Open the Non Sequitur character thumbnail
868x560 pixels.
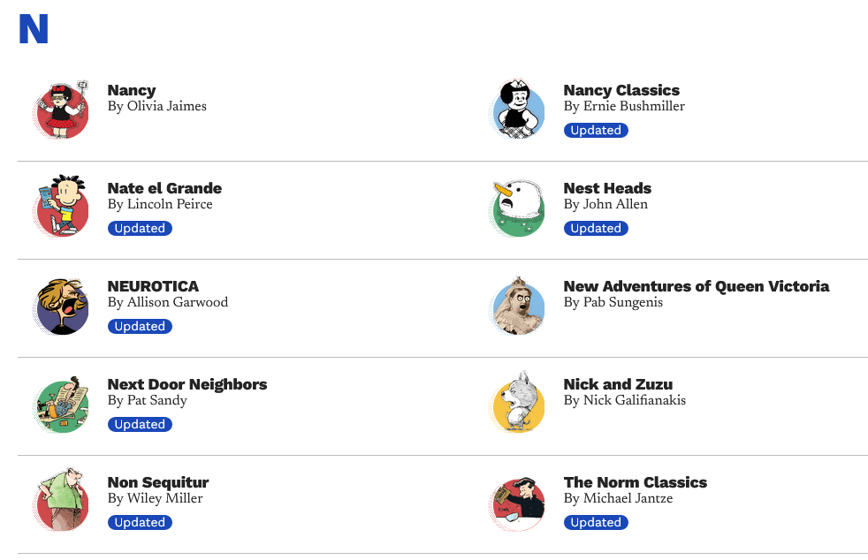click(x=62, y=503)
